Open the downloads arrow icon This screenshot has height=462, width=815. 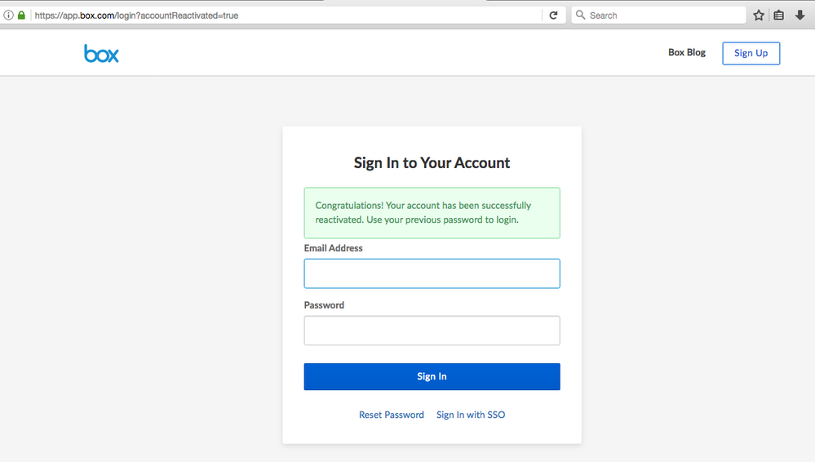[799, 16]
